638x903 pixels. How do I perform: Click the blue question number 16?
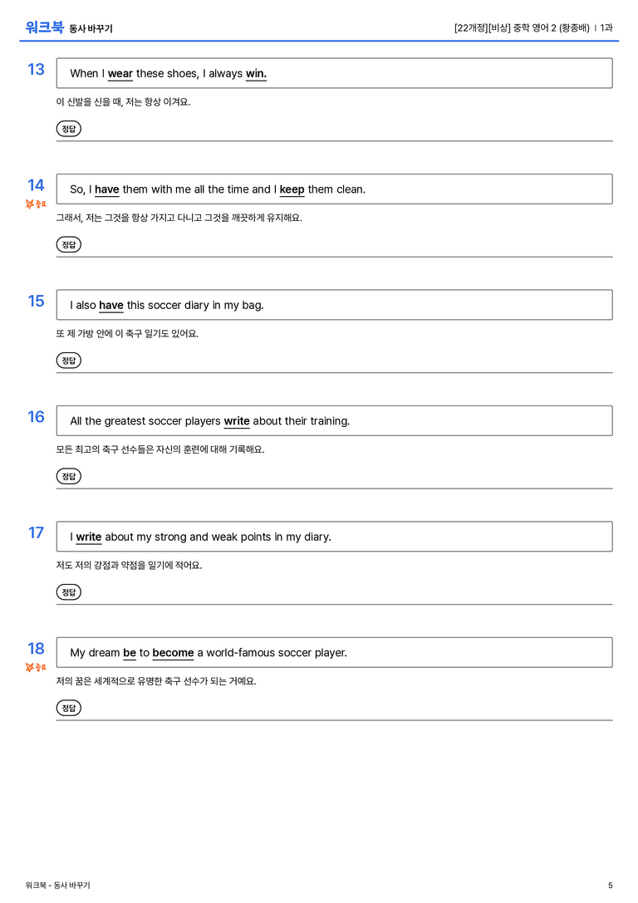pyautogui.click(x=36, y=416)
